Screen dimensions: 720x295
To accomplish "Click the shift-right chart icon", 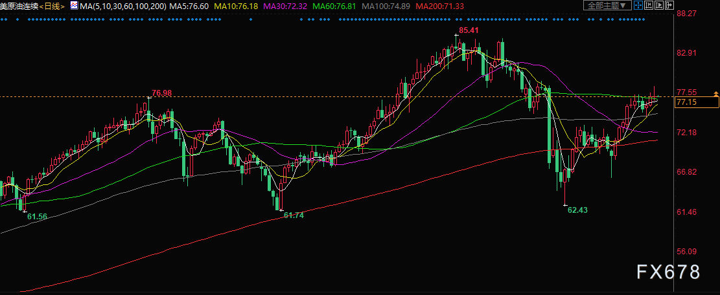I will tap(669, 5).
